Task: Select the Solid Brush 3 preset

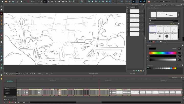Action: pyautogui.click(x=167, y=29)
